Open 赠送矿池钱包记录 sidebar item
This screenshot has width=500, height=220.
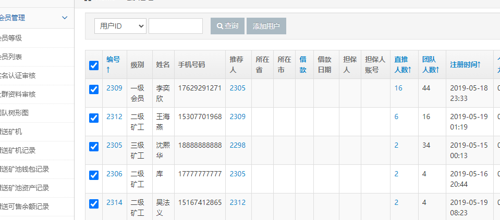[x=24, y=169]
